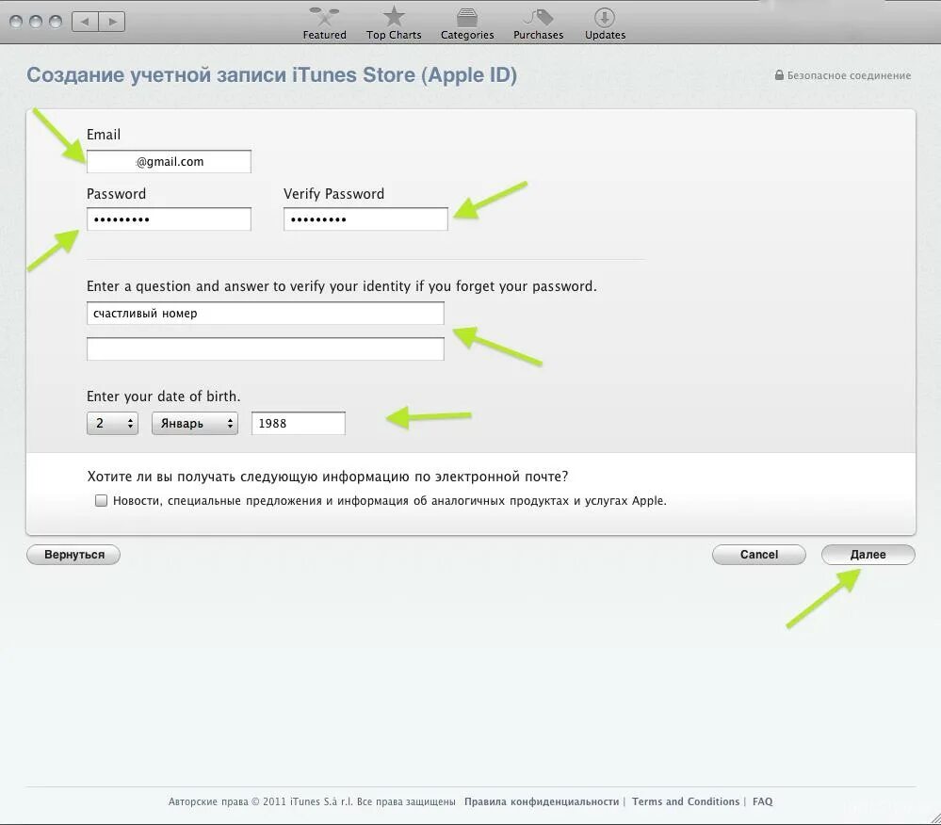Click the Далее button
Image resolution: width=941 pixels, height=825 pixels.
pyautogui.click(x=868, y=555)
